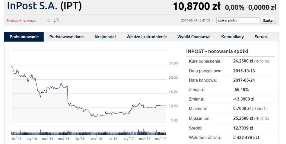Click the 10,8700 zł current price

pyautogui.click(x=197, y=6)
